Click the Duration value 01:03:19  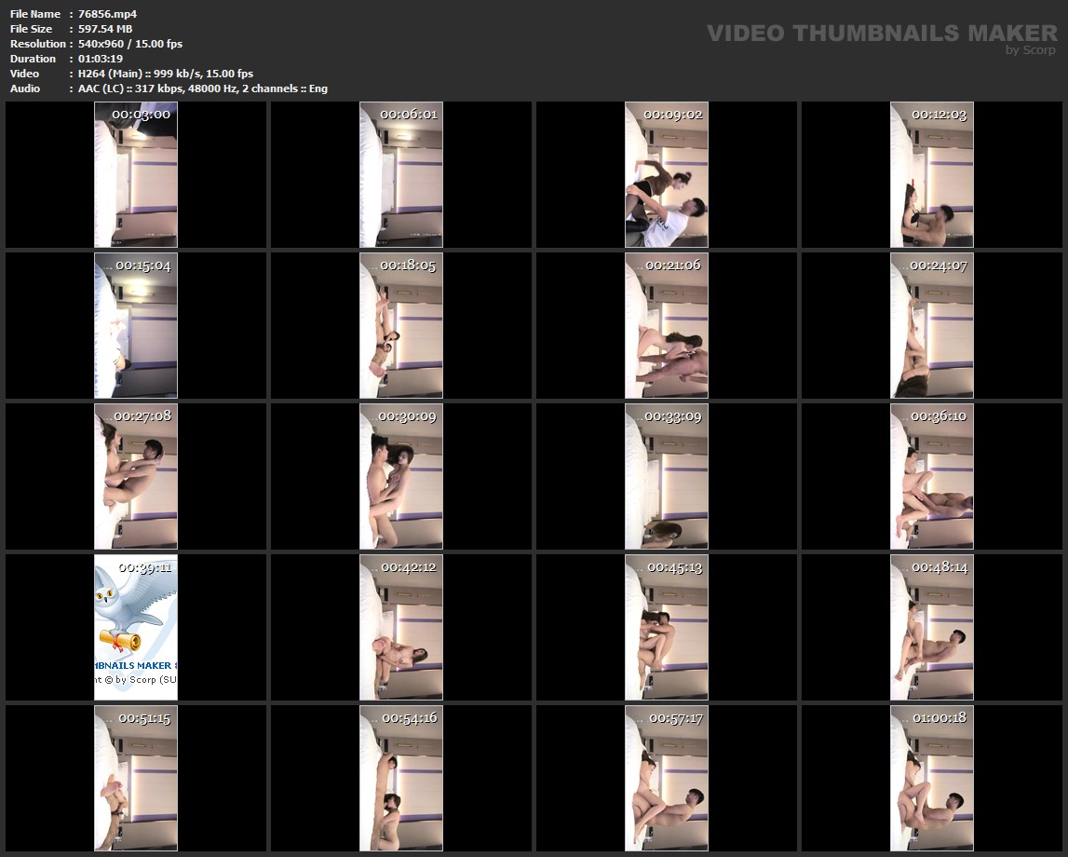[101, 59]
